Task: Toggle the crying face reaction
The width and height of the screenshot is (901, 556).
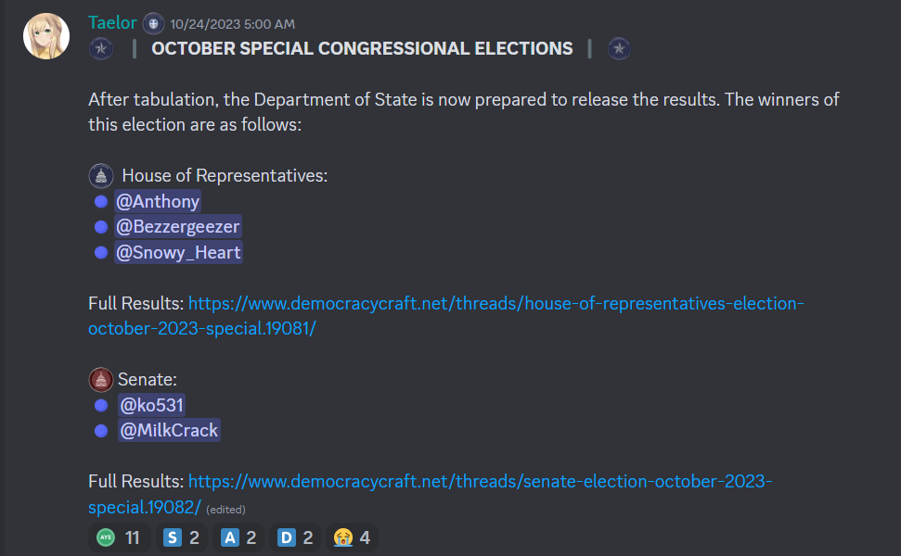Action: pyautogui.click(x=352, y=537)
